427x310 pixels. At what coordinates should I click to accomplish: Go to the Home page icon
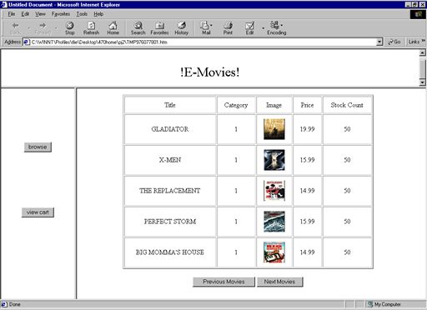pos(113,28)
